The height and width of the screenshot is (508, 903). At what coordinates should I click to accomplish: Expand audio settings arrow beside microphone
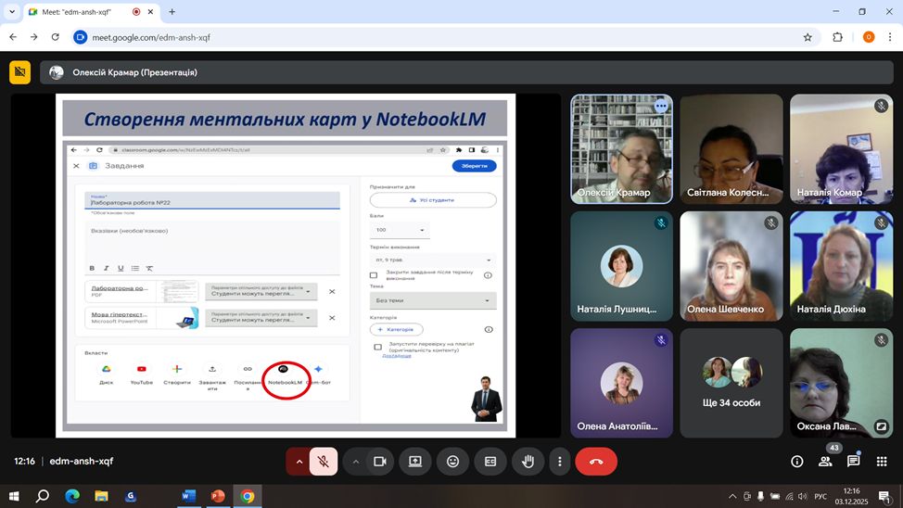pos(299,461)
